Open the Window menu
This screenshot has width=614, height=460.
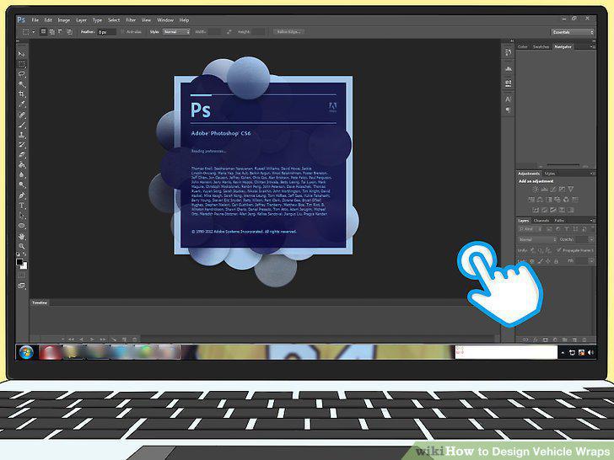(x=164, y=20)
